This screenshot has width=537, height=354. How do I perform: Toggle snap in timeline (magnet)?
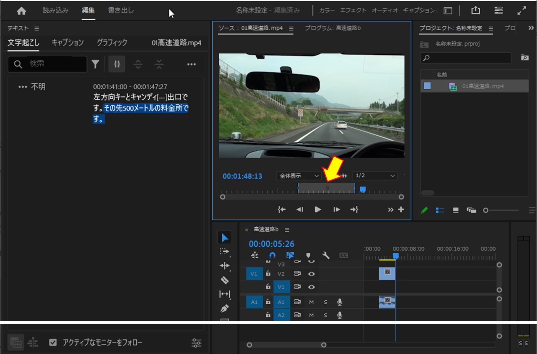(272, 255)
